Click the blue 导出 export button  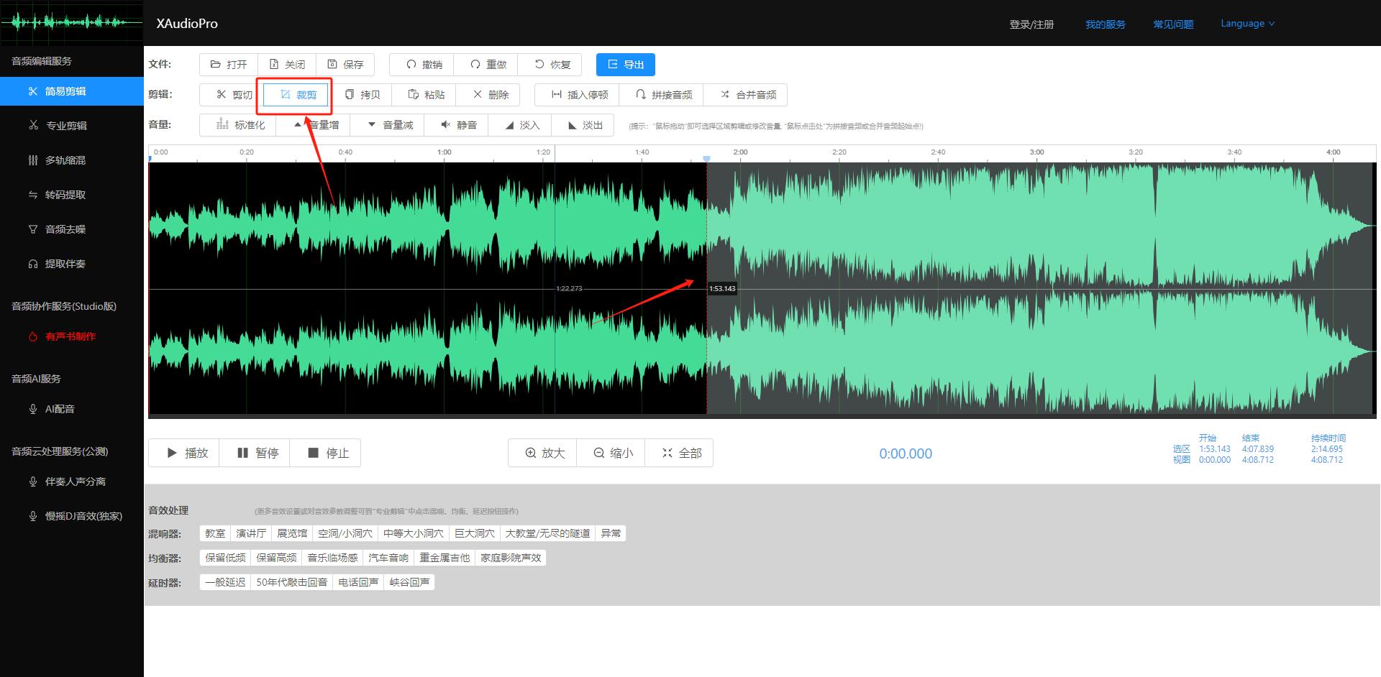tap(625, 65)
